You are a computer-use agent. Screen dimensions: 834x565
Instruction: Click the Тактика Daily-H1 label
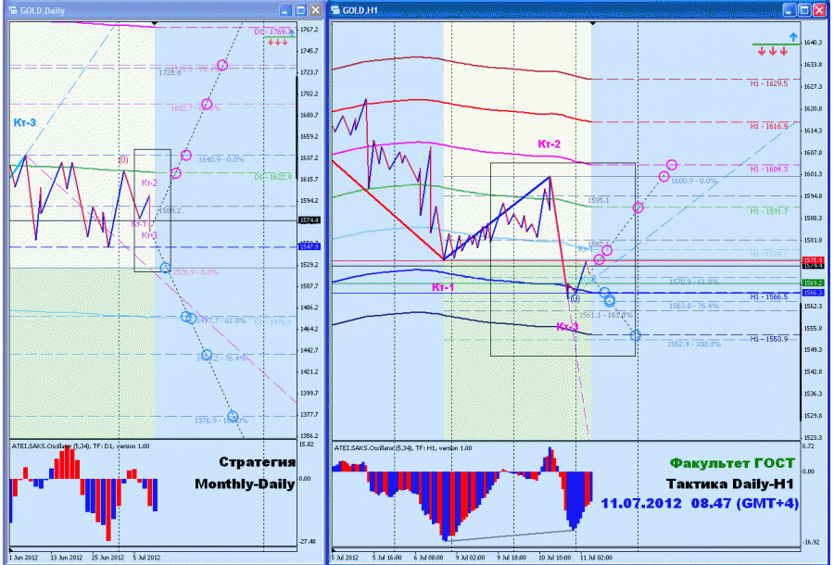pos(730,484)
